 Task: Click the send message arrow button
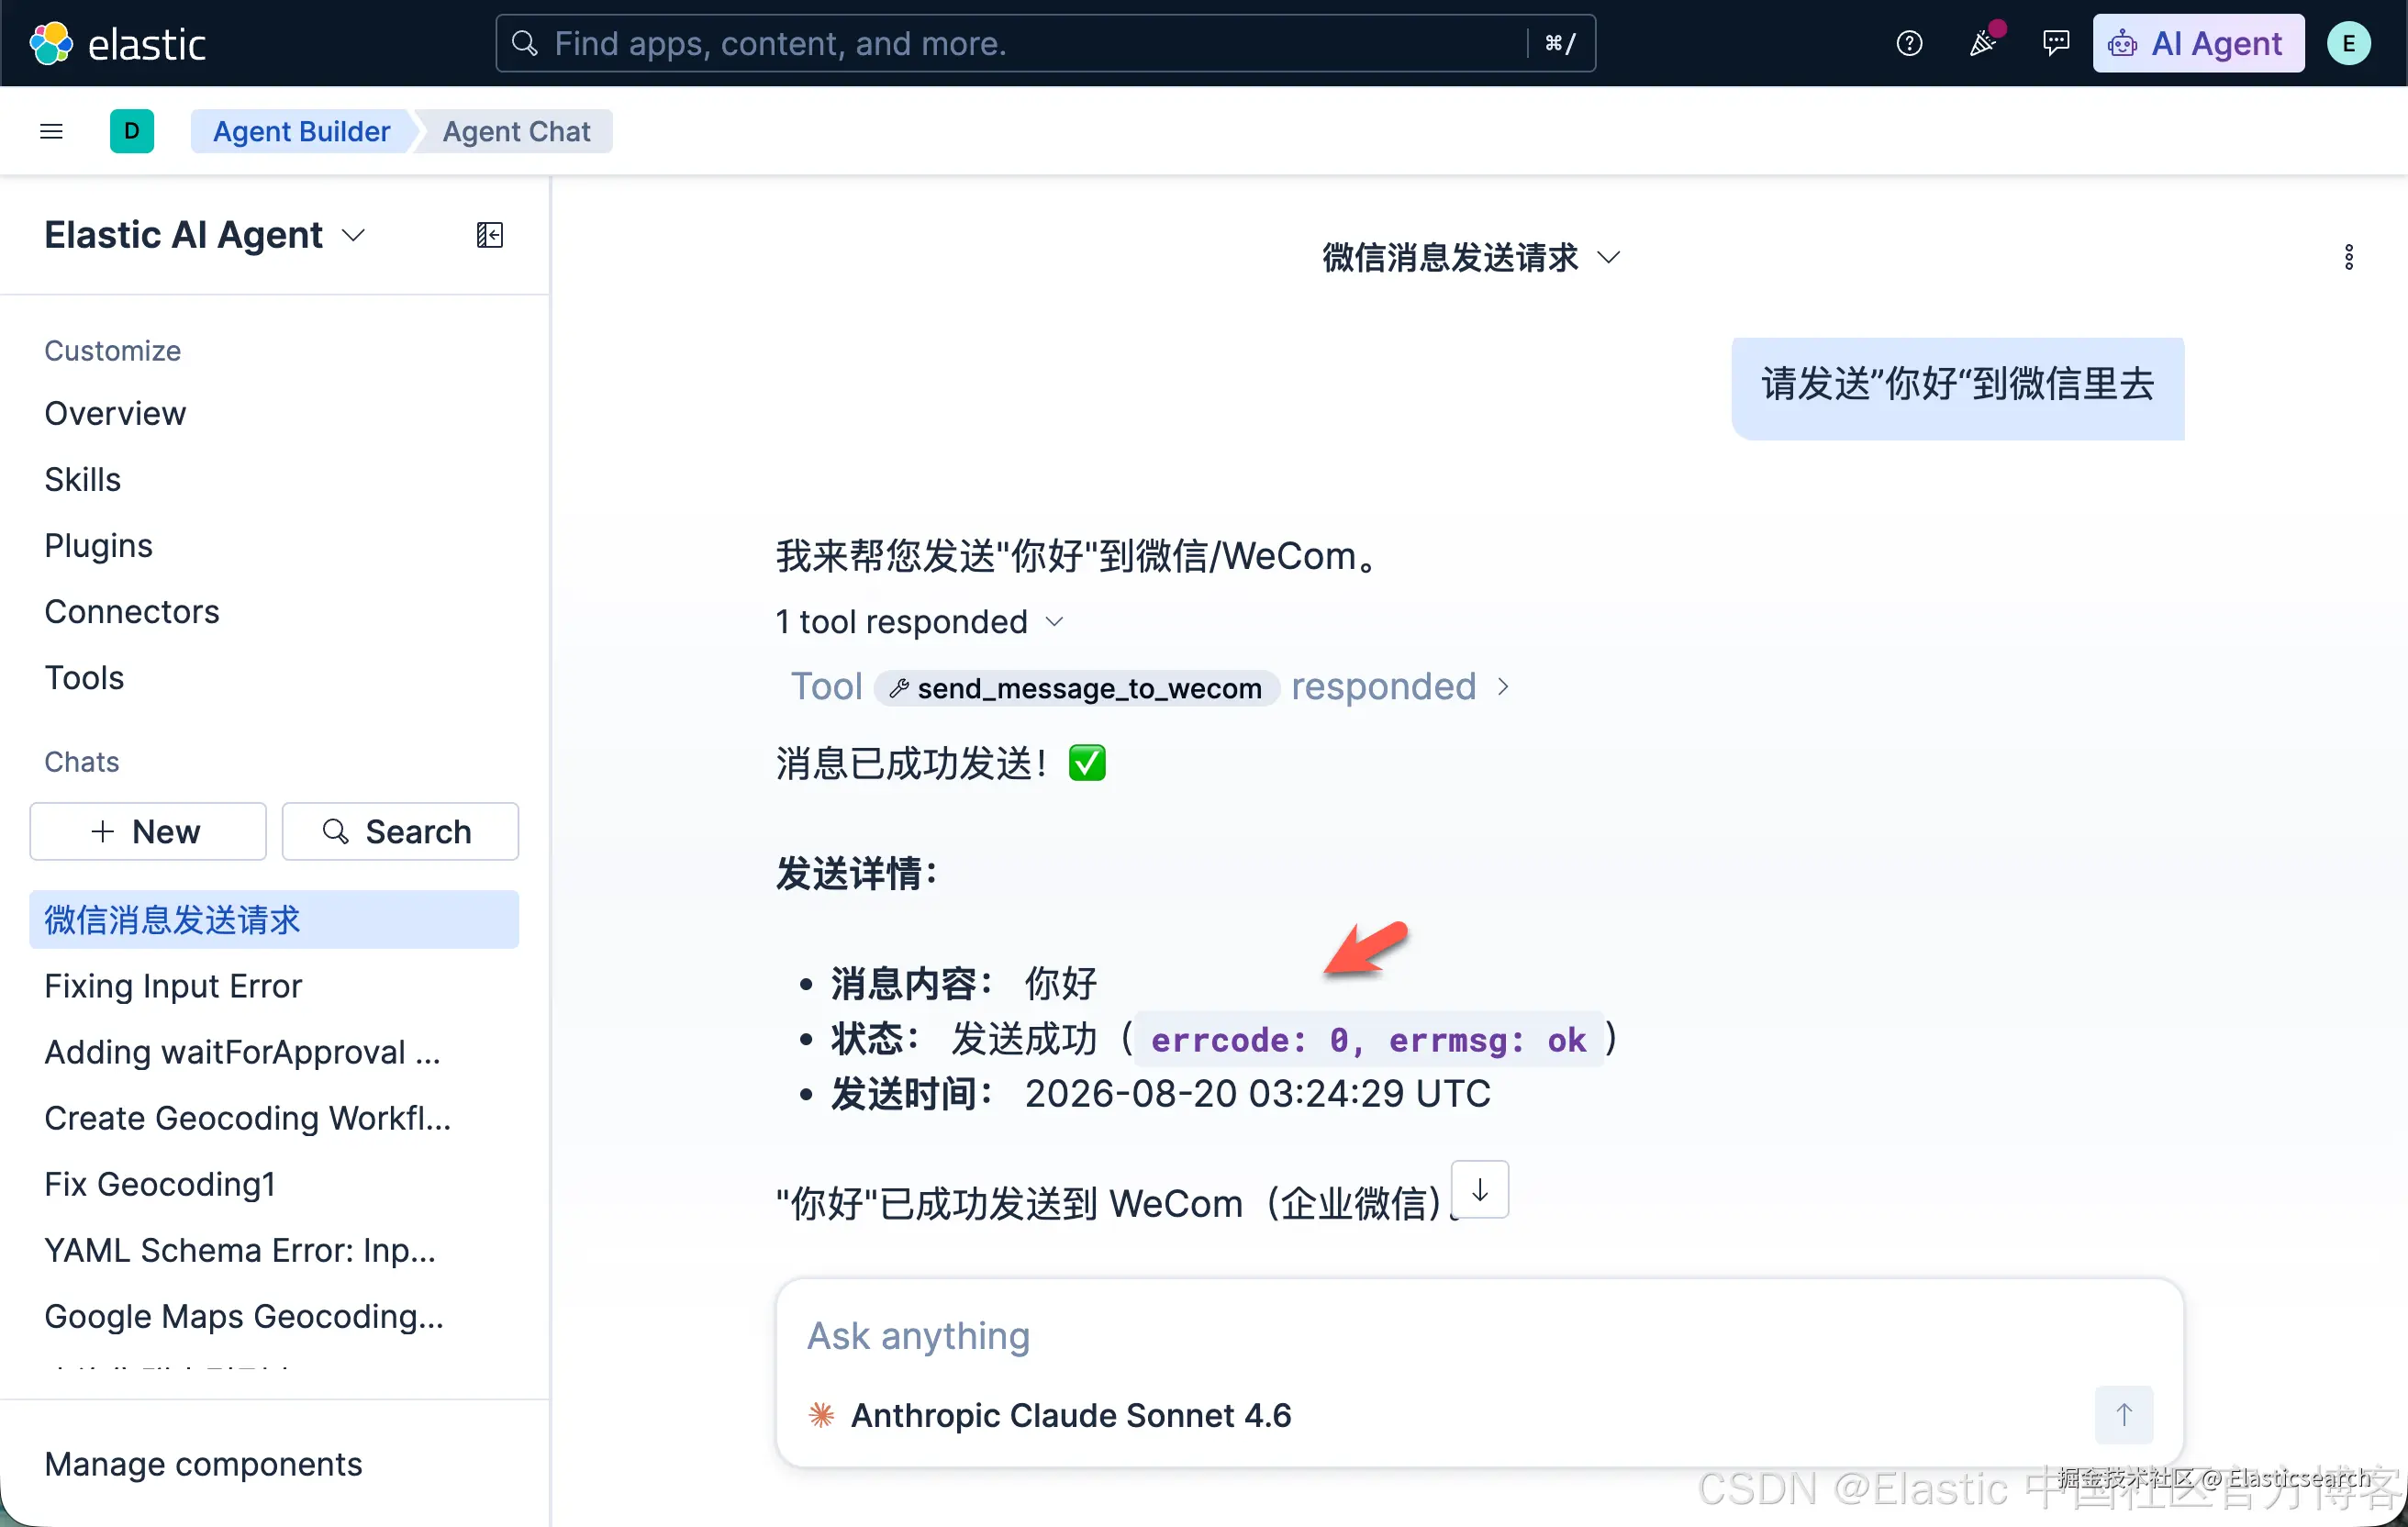pos(2124,1414)
